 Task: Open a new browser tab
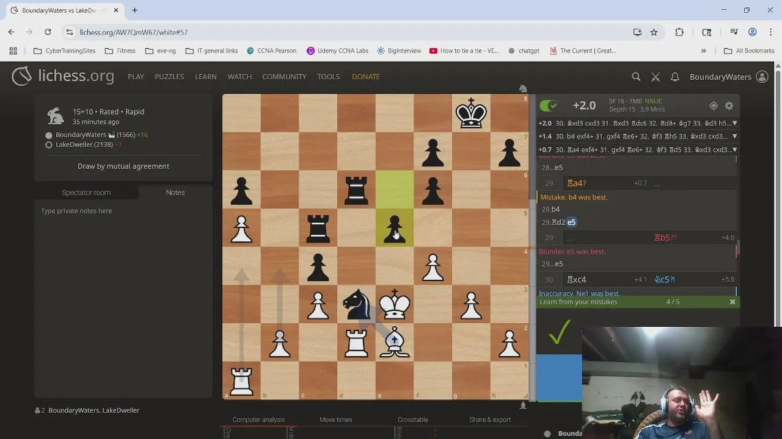coord(134,10)
